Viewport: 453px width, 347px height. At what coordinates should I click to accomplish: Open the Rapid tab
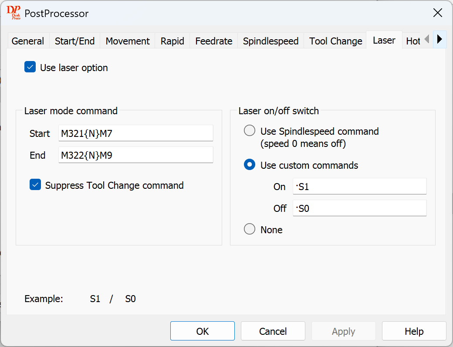pyautogui.click(x=172, y=41)
